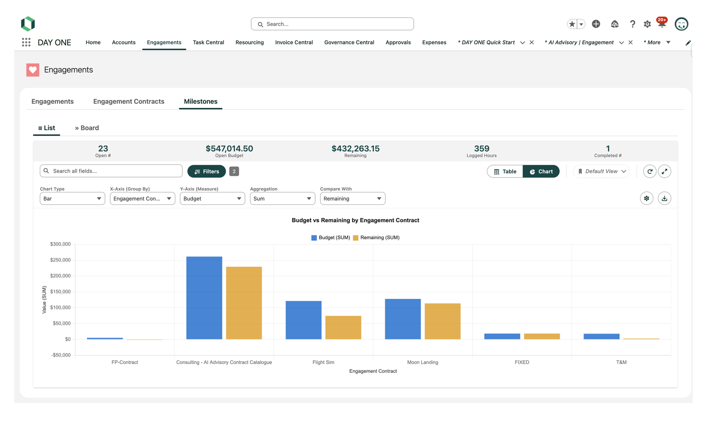Open the Invoice Central nav tab
Image resolution: width=707 pixels, height=424 pixels.
(294, 42)
